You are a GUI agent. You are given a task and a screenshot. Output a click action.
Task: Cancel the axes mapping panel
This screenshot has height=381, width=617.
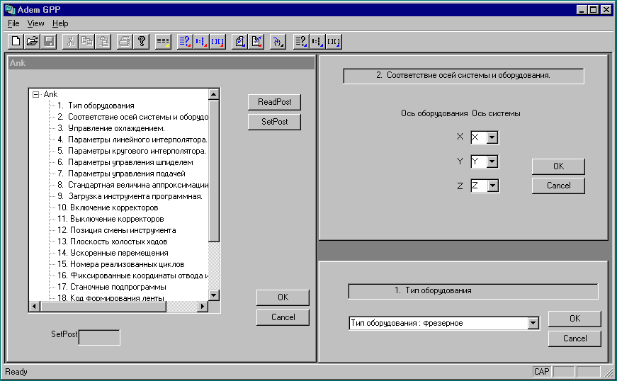pyautogui.click(x=558, y=186)
